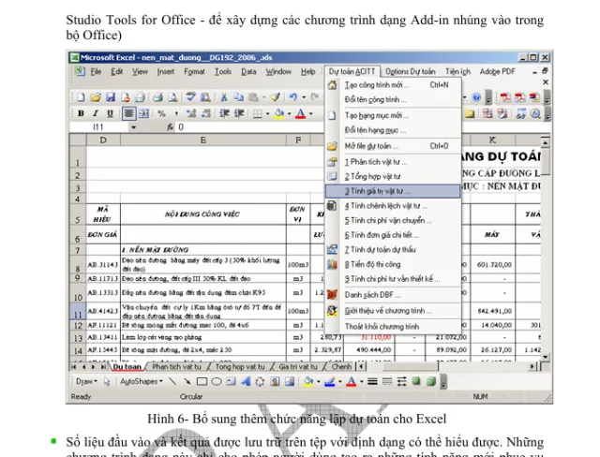Viewport: 600px width, 457px height.
Task: Choose 'Tạo công trình mới' menu item
Action: tap(393, 85)
